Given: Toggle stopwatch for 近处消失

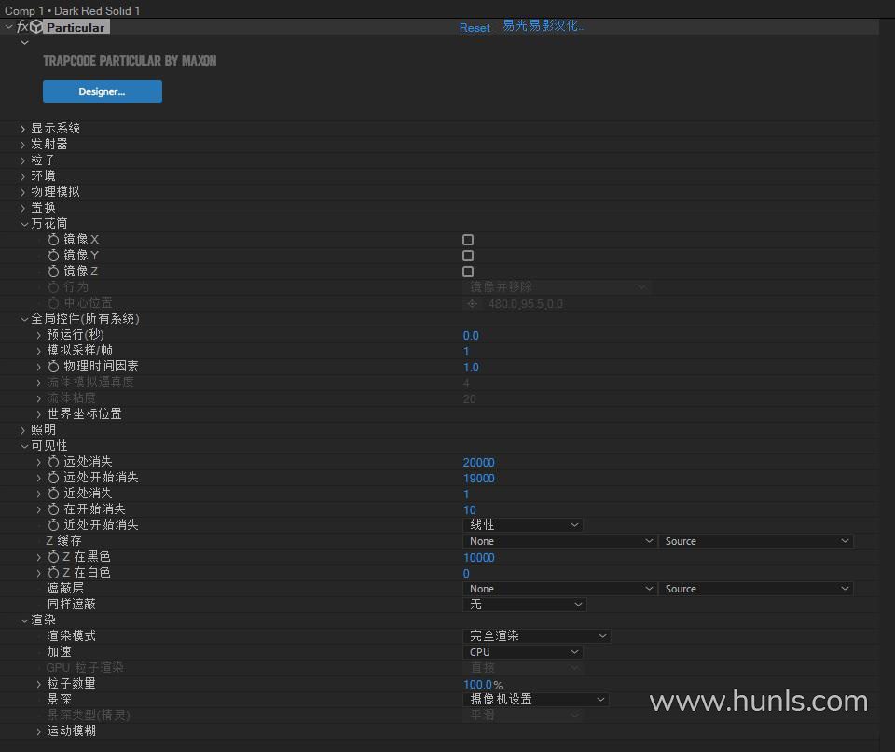Looking at the screenshot, I should tap(53, 494).
